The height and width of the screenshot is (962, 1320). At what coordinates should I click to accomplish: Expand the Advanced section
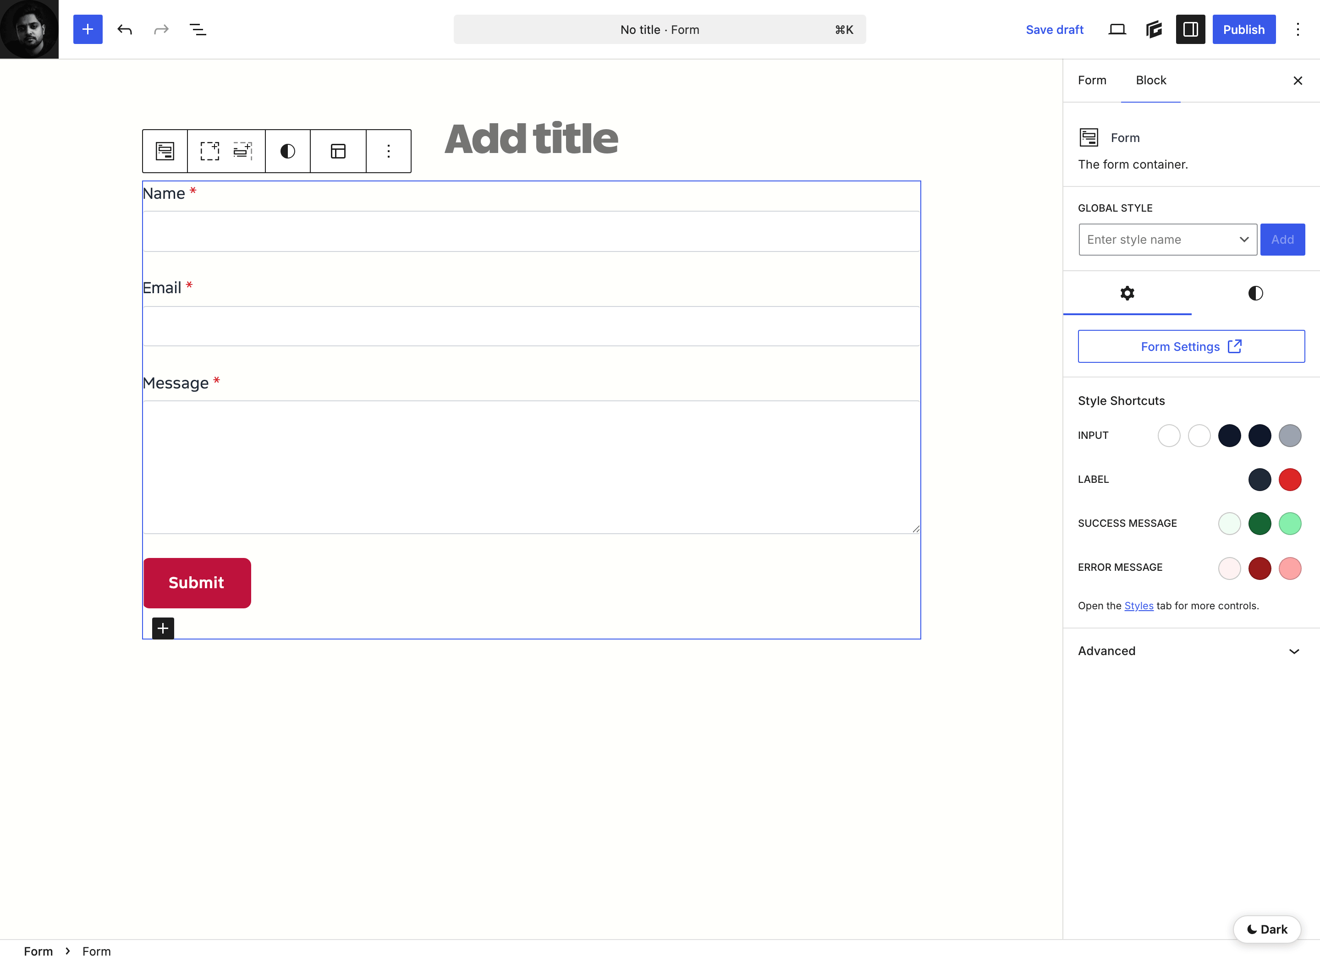click(x=1191, y=651)
